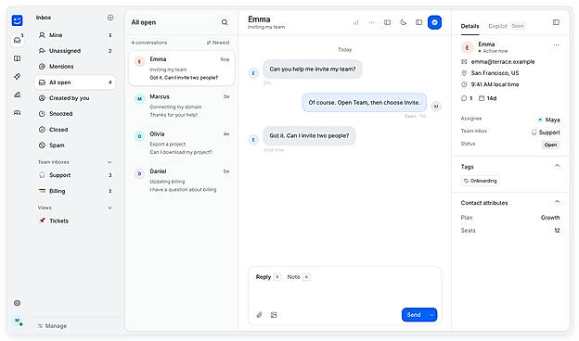Screen dimensions: 579x341
Task: Open the Tickets view
Action: (75, 221)
